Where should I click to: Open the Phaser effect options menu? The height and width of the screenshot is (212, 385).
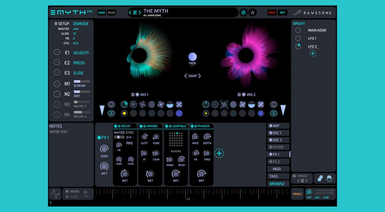point(196,126)
